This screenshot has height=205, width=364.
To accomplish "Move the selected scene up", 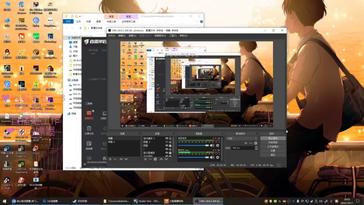I will coord(121,159).
